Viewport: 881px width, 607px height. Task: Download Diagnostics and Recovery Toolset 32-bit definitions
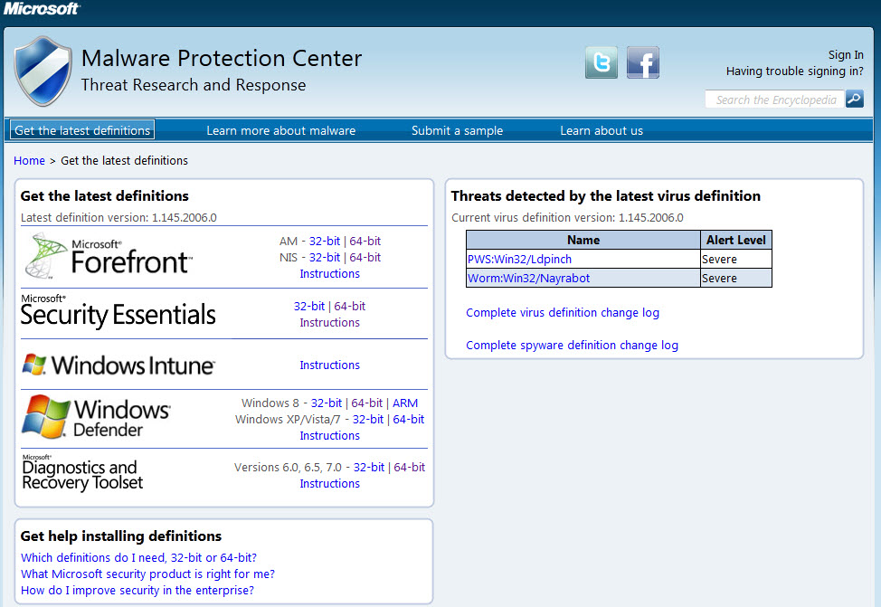369,467
